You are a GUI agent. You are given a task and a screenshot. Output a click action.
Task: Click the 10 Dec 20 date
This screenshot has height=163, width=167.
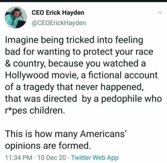[x=52, y=158]
